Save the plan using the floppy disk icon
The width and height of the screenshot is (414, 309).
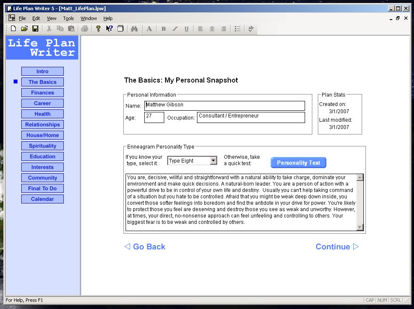[x=35, y=29]
